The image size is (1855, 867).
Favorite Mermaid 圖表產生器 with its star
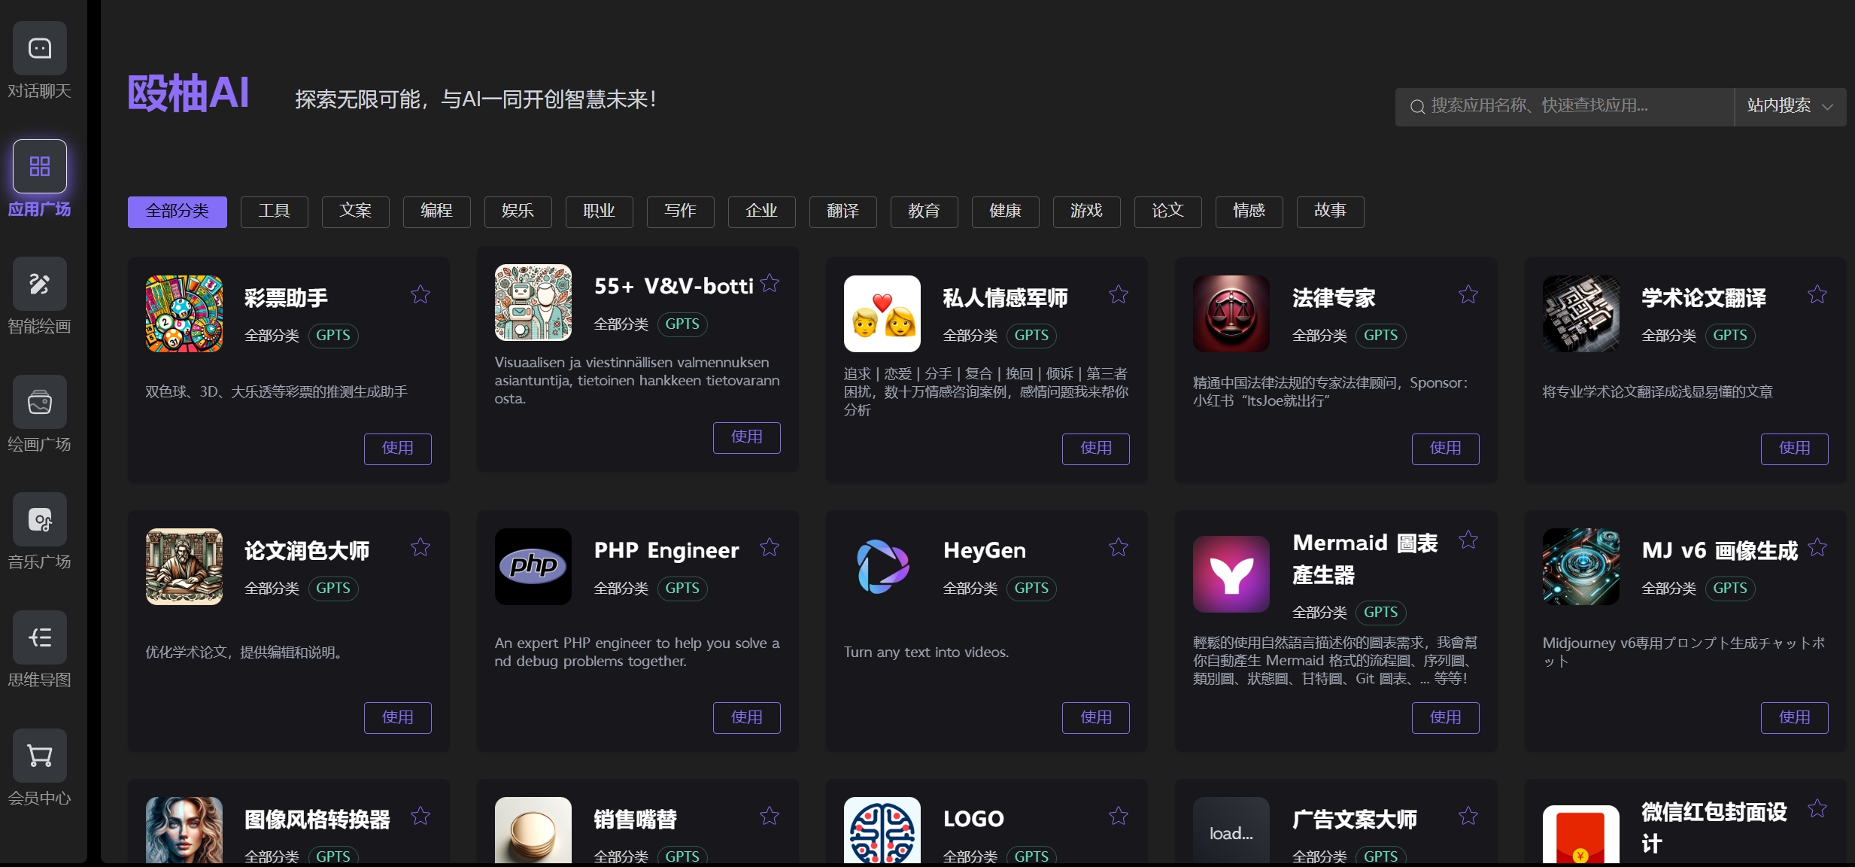click(x=1468, y=540)
